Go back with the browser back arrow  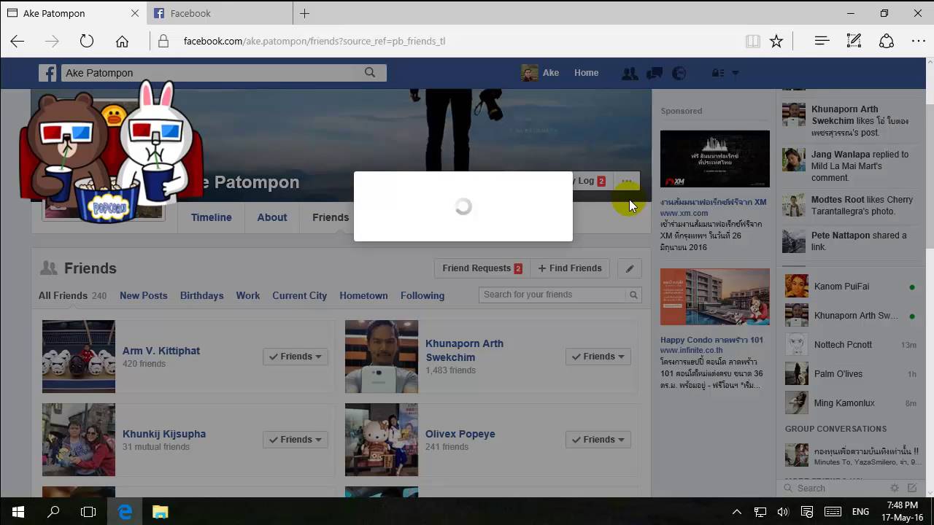[18, 42]
